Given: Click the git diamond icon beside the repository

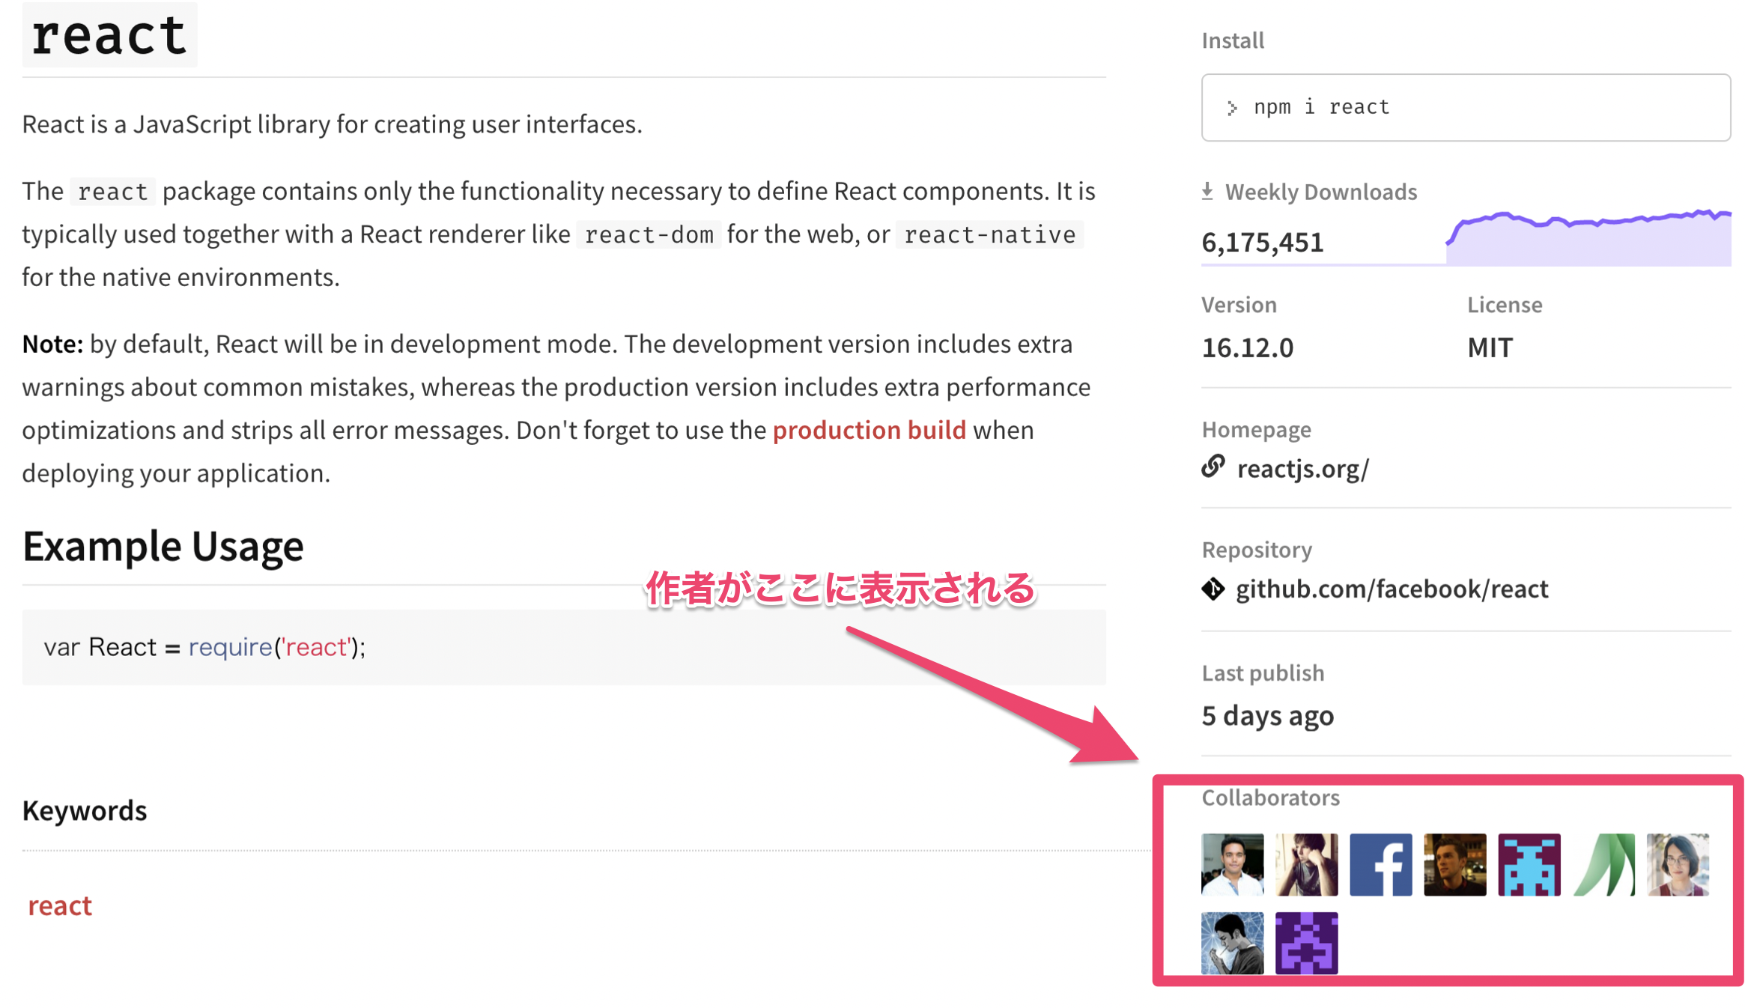Looking at the screenshot, I should click(x=1213, y=589).
